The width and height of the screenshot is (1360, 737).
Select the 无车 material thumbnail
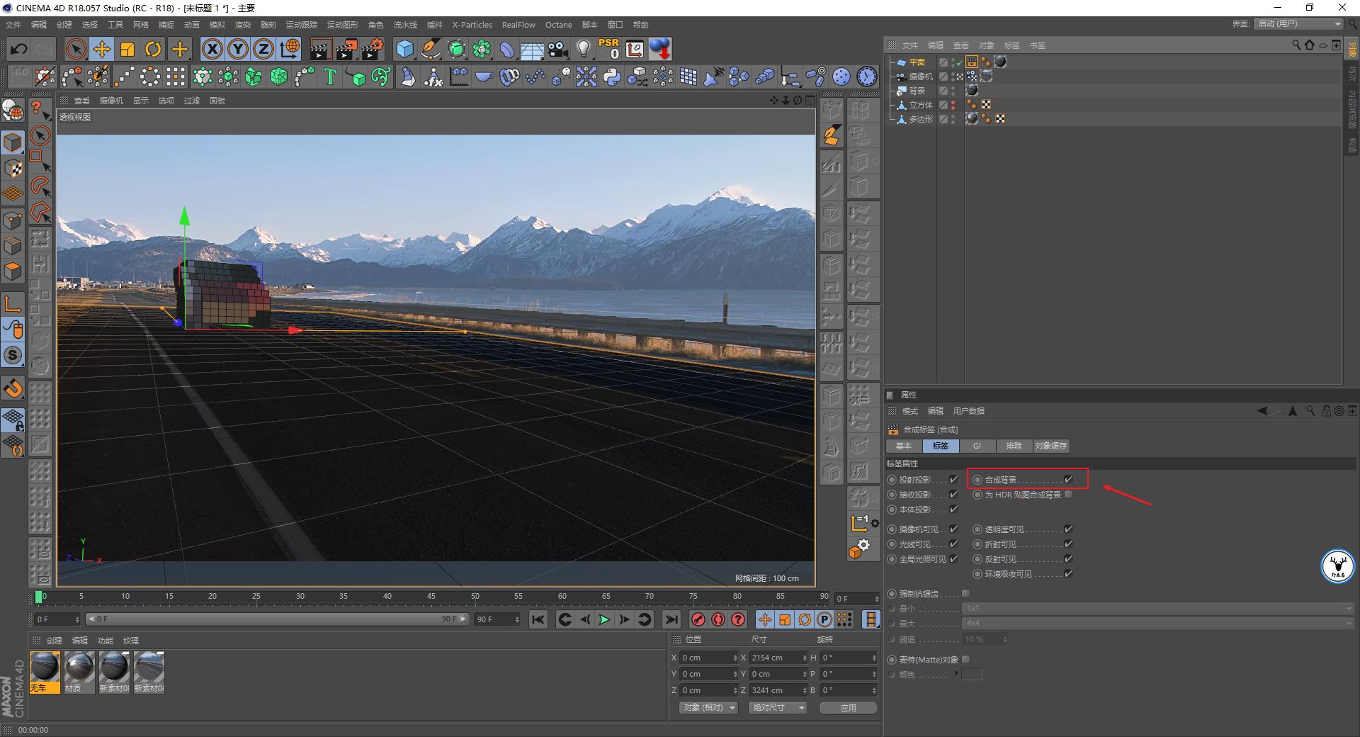(x=45, y=668)
